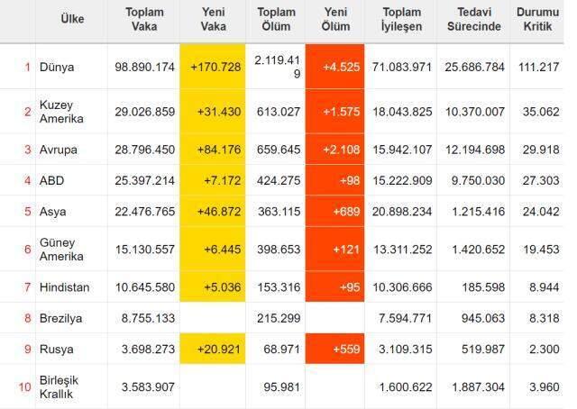Click orange +4.525 new deaths cell
577x409 pixels.
pyautogui.click(x=334, y=67)
